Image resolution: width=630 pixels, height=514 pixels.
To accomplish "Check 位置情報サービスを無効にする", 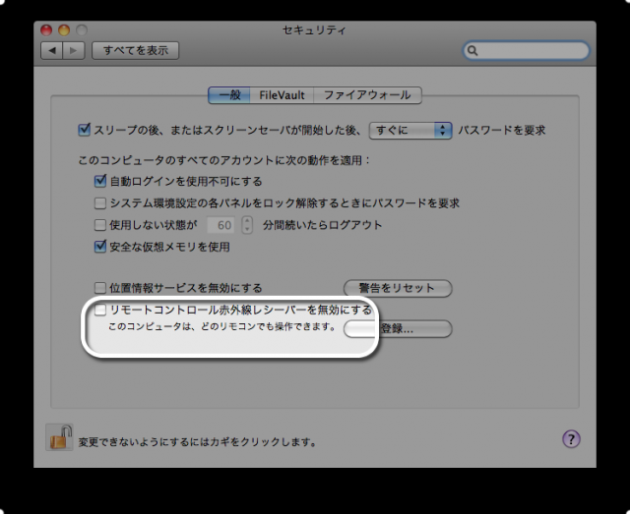I will point(100,288).
